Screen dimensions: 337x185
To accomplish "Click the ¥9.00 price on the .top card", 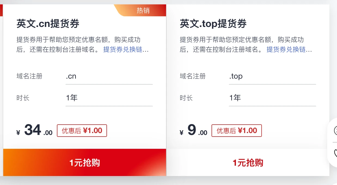I will pyautogui.click(x=194, y=131).
